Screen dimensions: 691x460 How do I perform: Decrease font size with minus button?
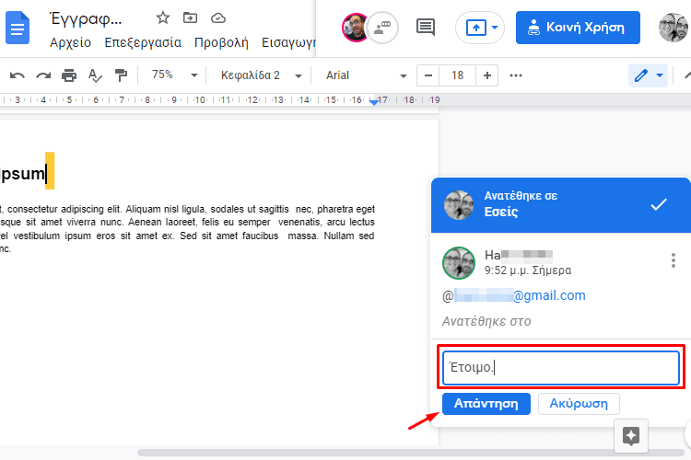tap(427, 75)
